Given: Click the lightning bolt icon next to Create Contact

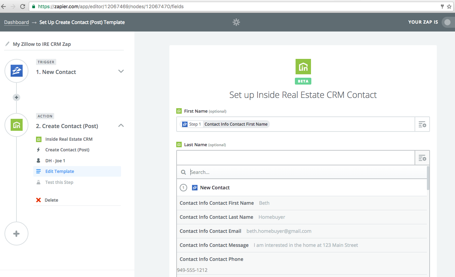Looking at the screenshot, I should [38, 150].
